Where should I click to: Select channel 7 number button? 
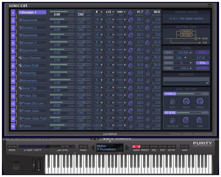coord(13,58)
